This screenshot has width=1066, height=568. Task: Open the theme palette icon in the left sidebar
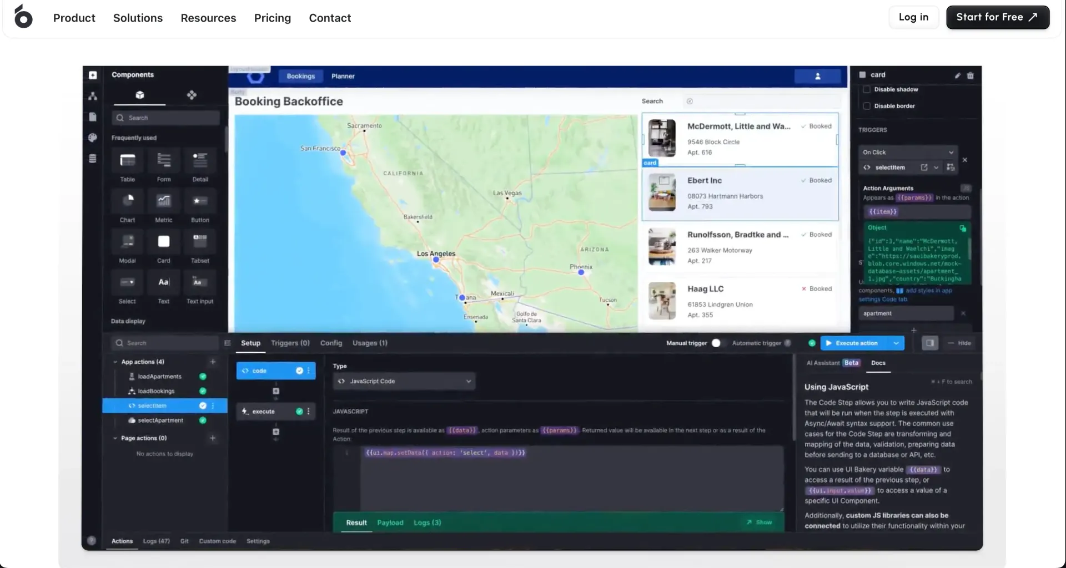click(x=93, y=138)
